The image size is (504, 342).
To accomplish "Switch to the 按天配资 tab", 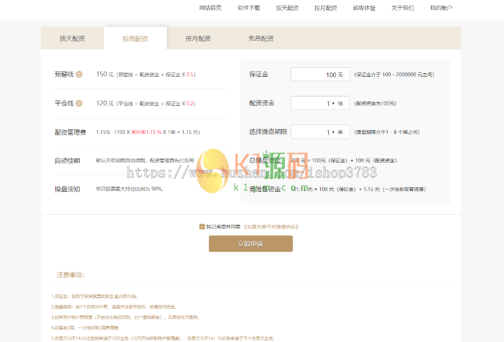I will pyautogui.click(x=72, y=38).
